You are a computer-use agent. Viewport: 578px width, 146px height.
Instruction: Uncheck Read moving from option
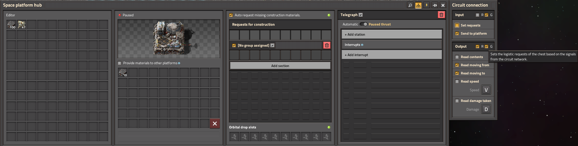point(457,65)
